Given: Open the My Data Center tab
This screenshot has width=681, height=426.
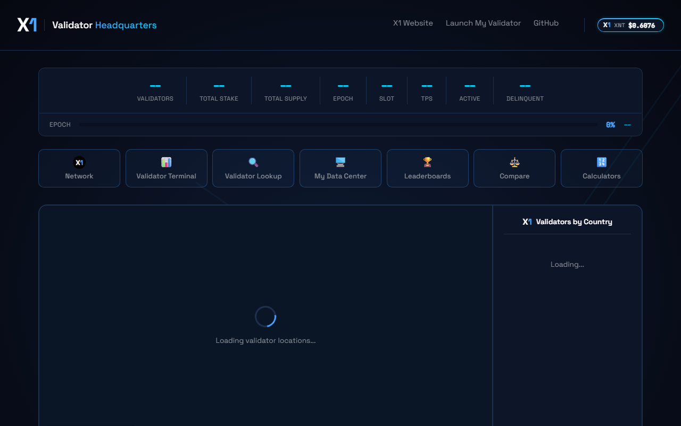Looking at the screenshot, I should click(x=340, y=168).
